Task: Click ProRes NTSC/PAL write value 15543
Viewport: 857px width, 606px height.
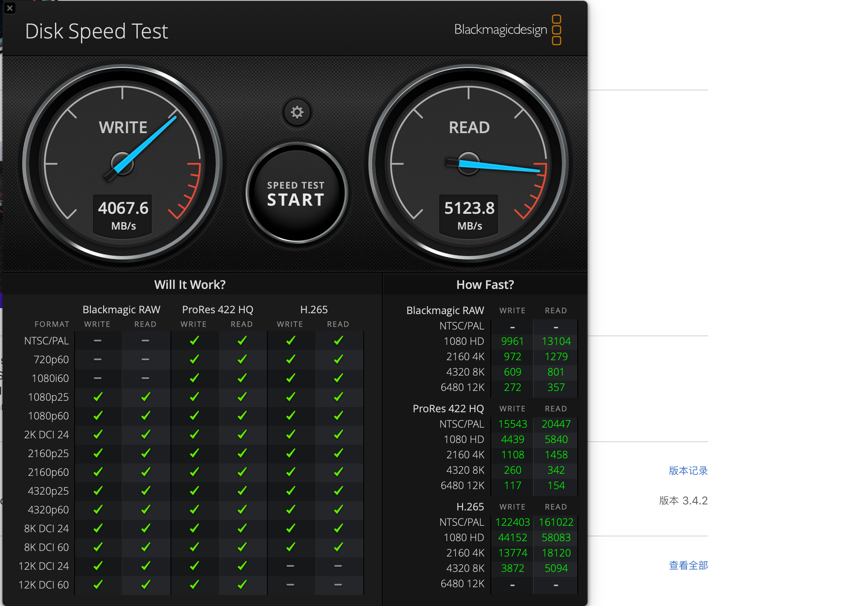Action: [512, 424]
